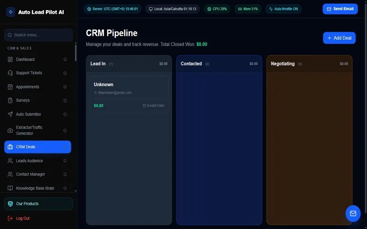367x229 pixels.
Task: Toggle the Support Tickets favorite star
Action: click(65, 73)
